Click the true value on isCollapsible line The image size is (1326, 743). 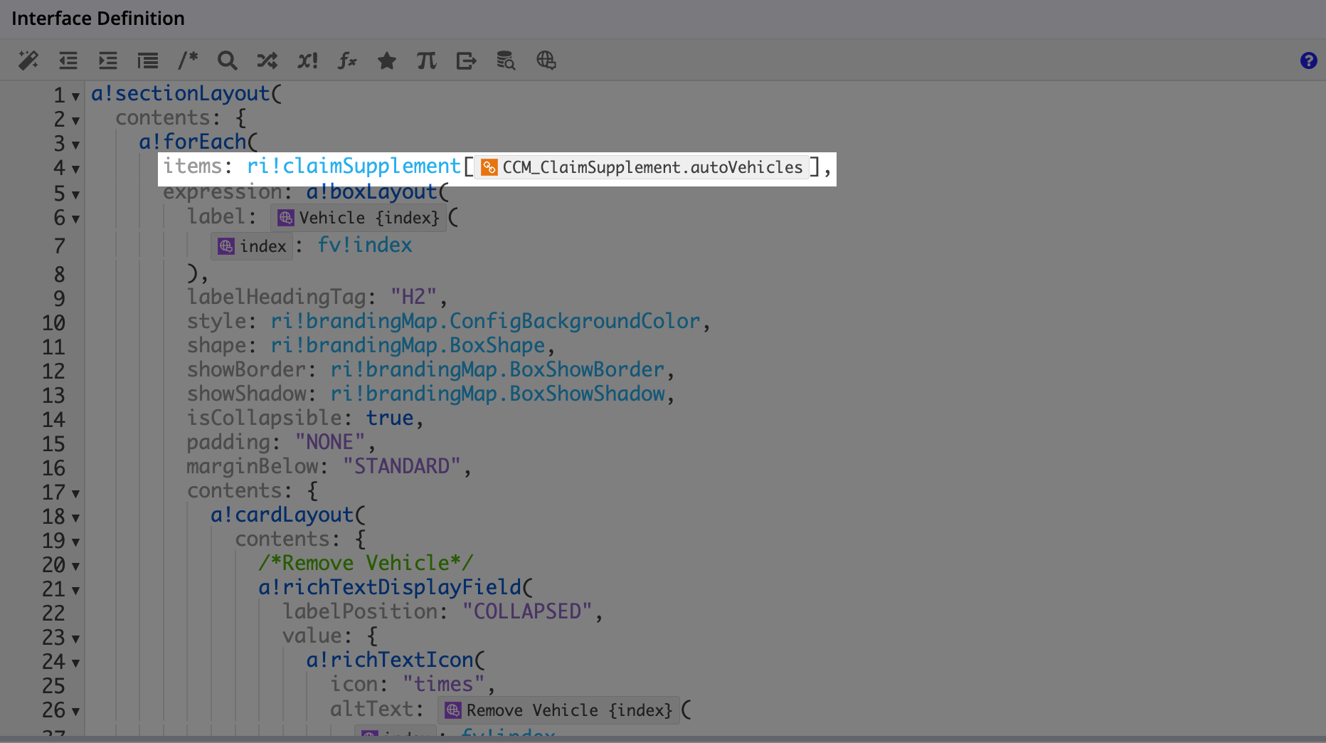(390, 418)
